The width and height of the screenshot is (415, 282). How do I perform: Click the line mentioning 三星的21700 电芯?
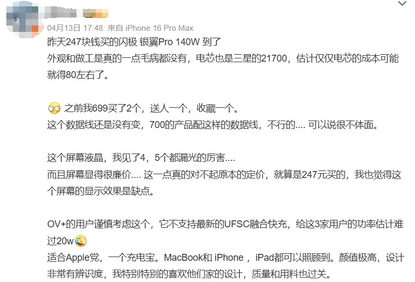click(223, 58)
